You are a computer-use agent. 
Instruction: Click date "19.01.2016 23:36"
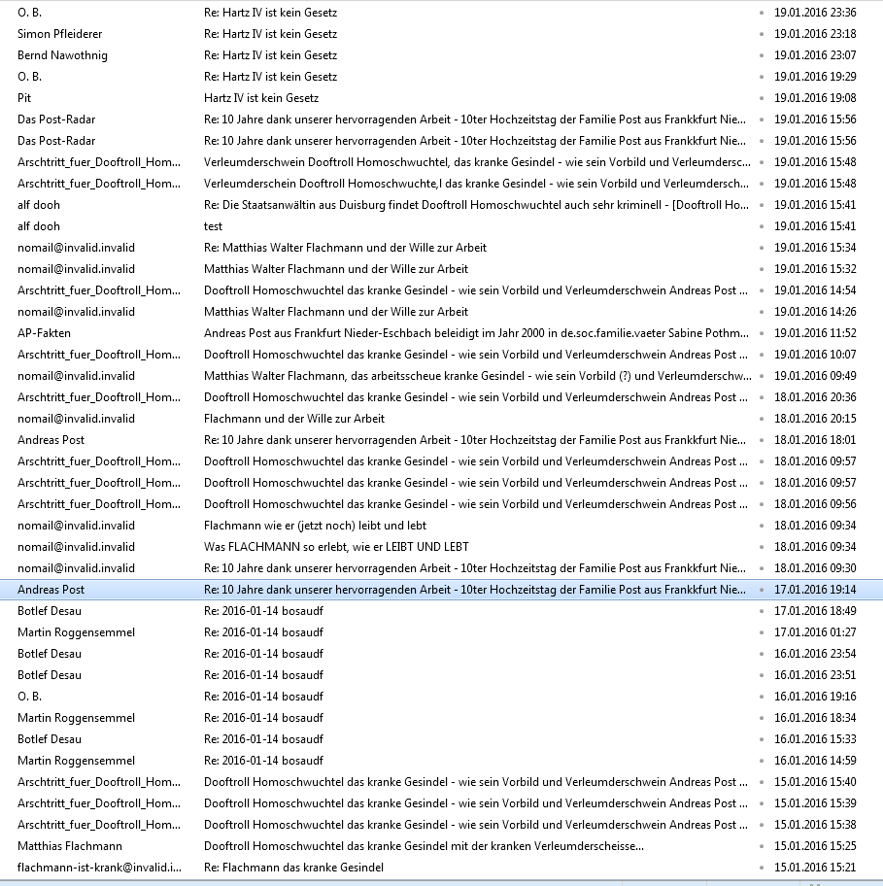pyautogui.click(x=815, y=13)
